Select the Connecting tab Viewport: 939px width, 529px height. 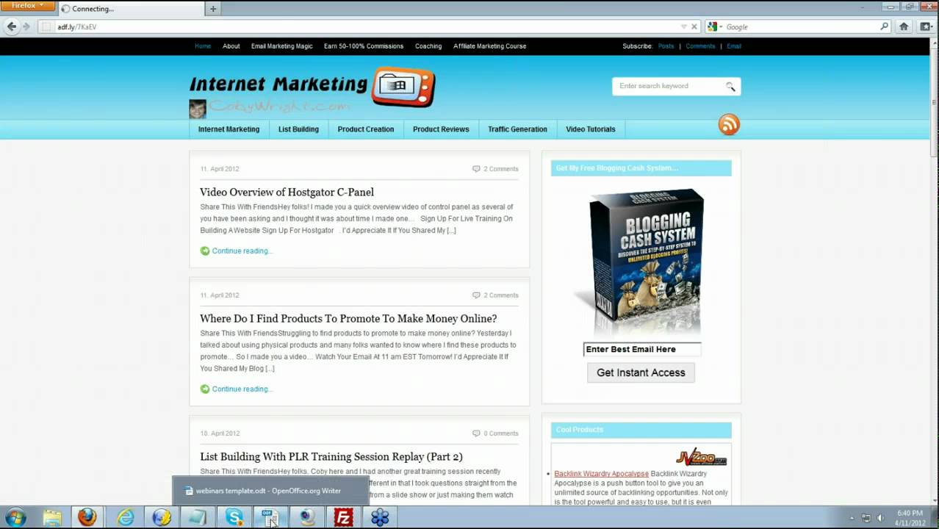130,9
